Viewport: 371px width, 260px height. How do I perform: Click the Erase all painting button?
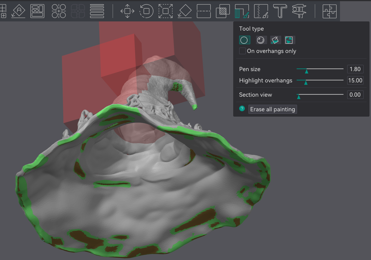coord(273,109)
